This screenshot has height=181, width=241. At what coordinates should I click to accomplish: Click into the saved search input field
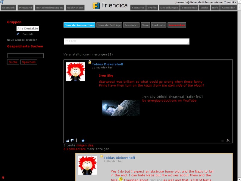26,56
